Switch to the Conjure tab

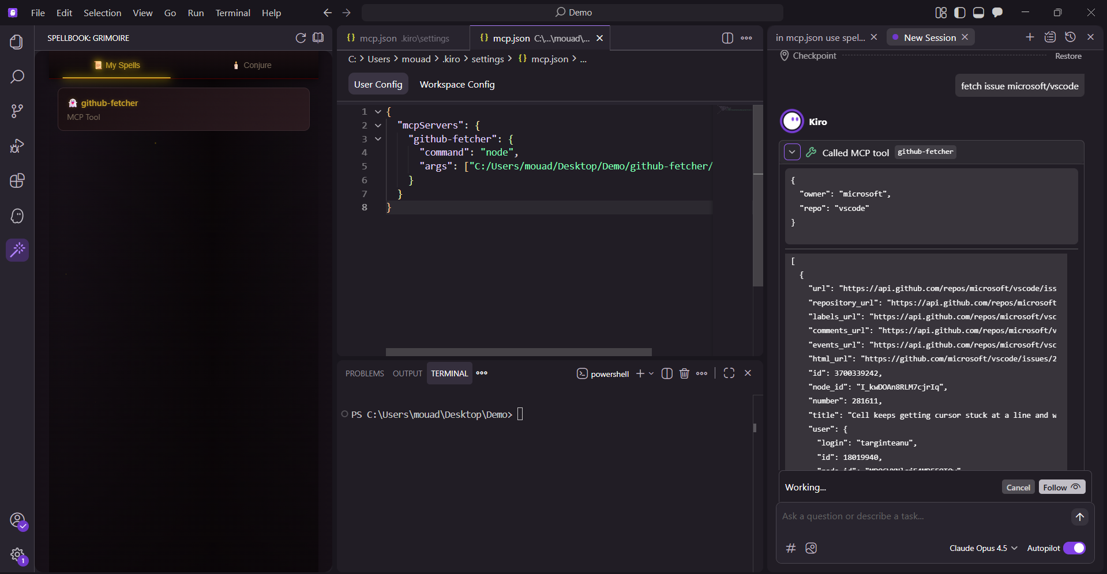coord(252,65)
